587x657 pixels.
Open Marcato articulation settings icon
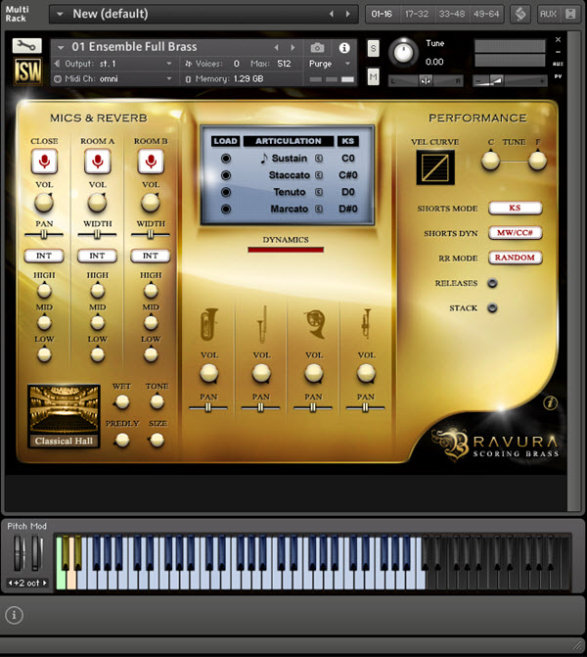(x=319, y=209)
